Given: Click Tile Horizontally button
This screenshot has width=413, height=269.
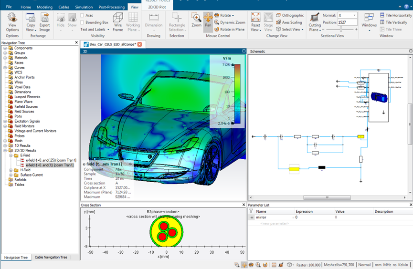Looking at the screenshot, I should [x=395, y=15].
